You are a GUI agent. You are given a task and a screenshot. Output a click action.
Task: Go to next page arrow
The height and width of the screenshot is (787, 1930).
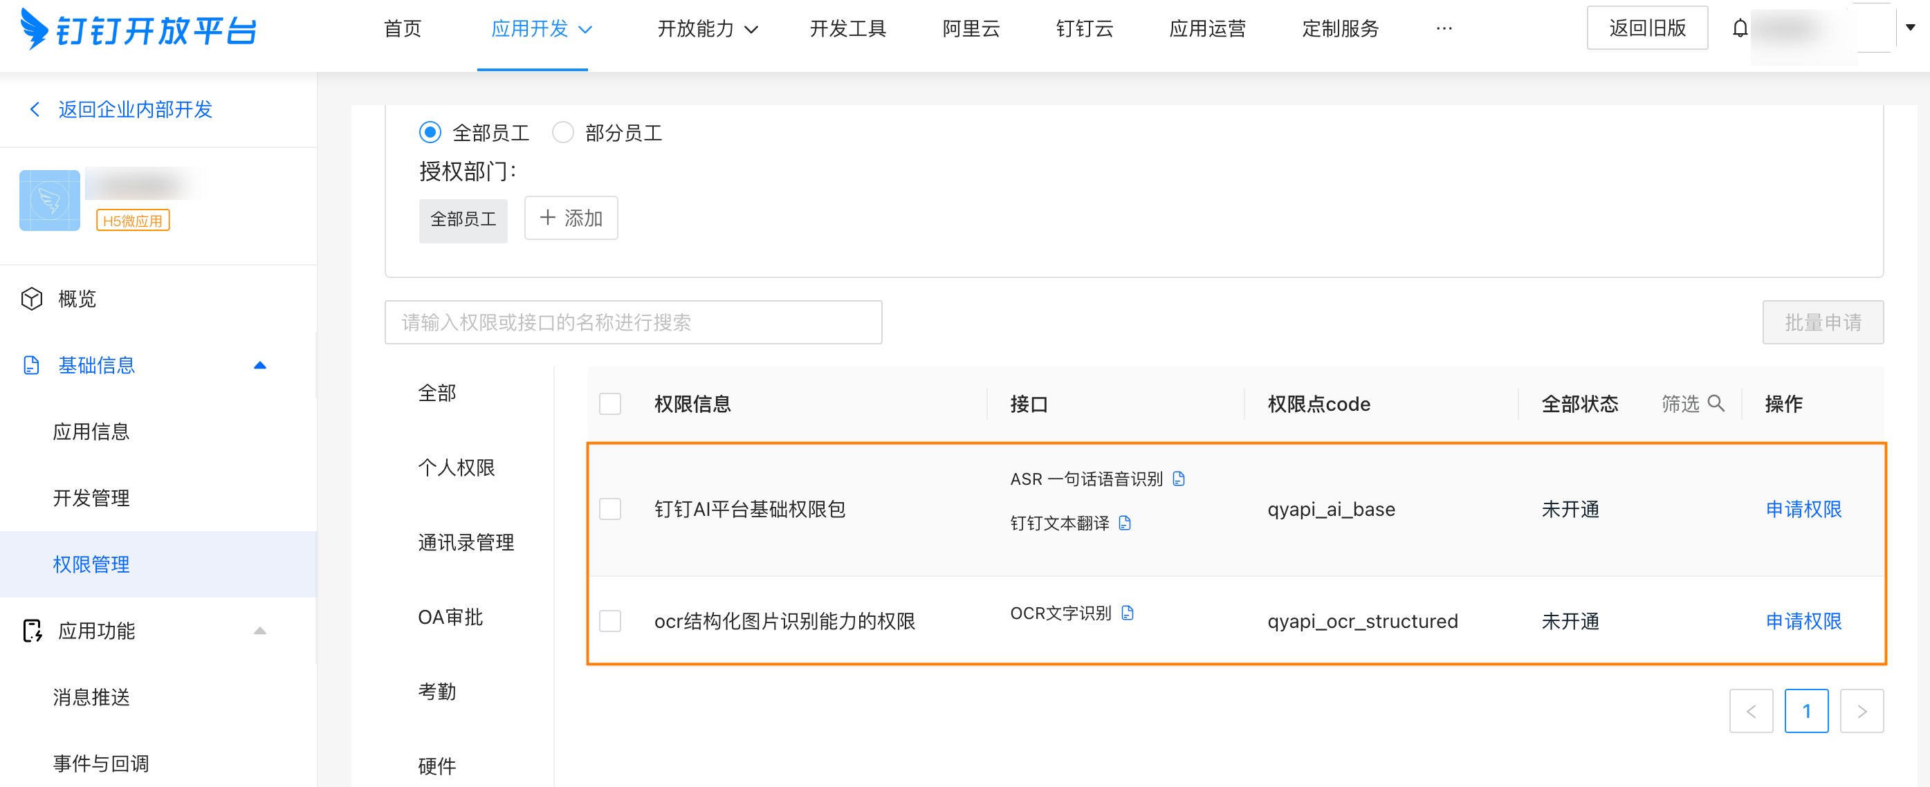[1861, 711]
